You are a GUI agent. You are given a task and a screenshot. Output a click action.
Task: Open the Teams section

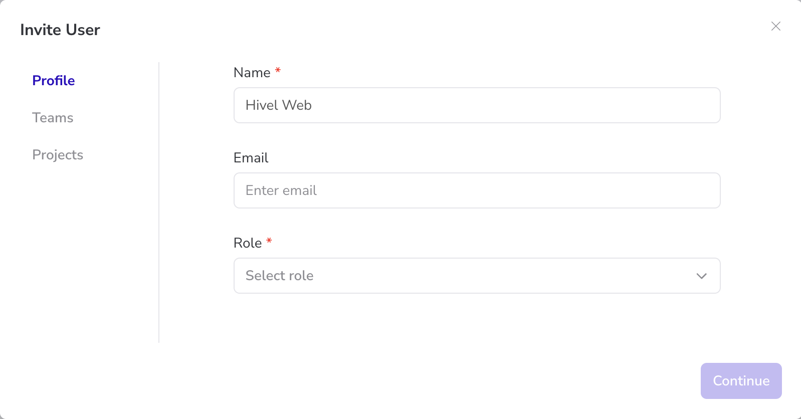coord(53,118)
